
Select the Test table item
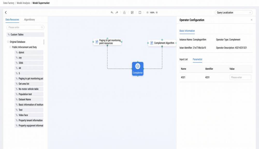pos(29,110)
